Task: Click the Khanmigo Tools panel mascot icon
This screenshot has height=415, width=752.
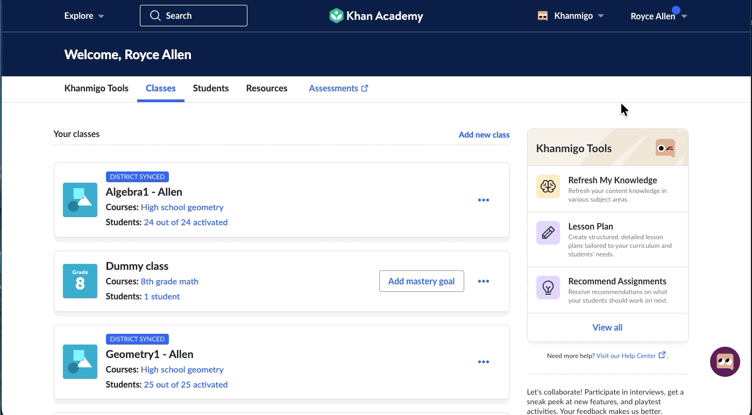Action: [665, 148]
